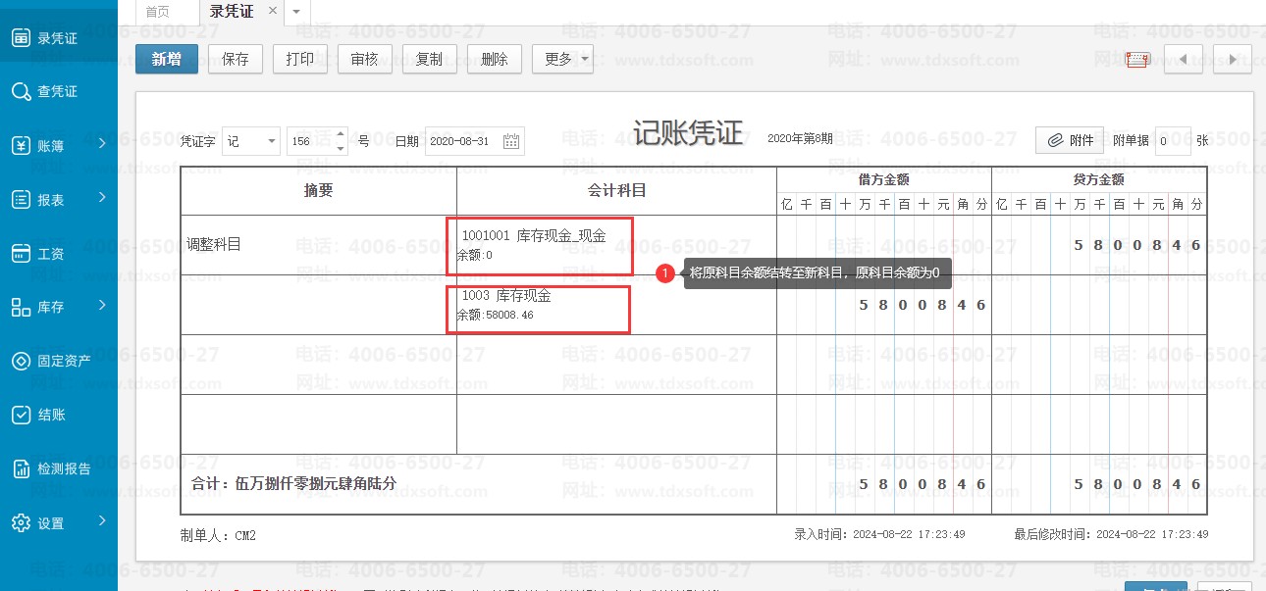Copy the voucher with 复制
Viewport: 1266px width, 591px height.
pyautogui.click(x=430, y=59)
